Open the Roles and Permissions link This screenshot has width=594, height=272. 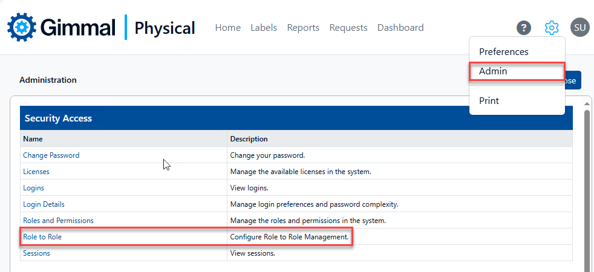pos(58,220)
